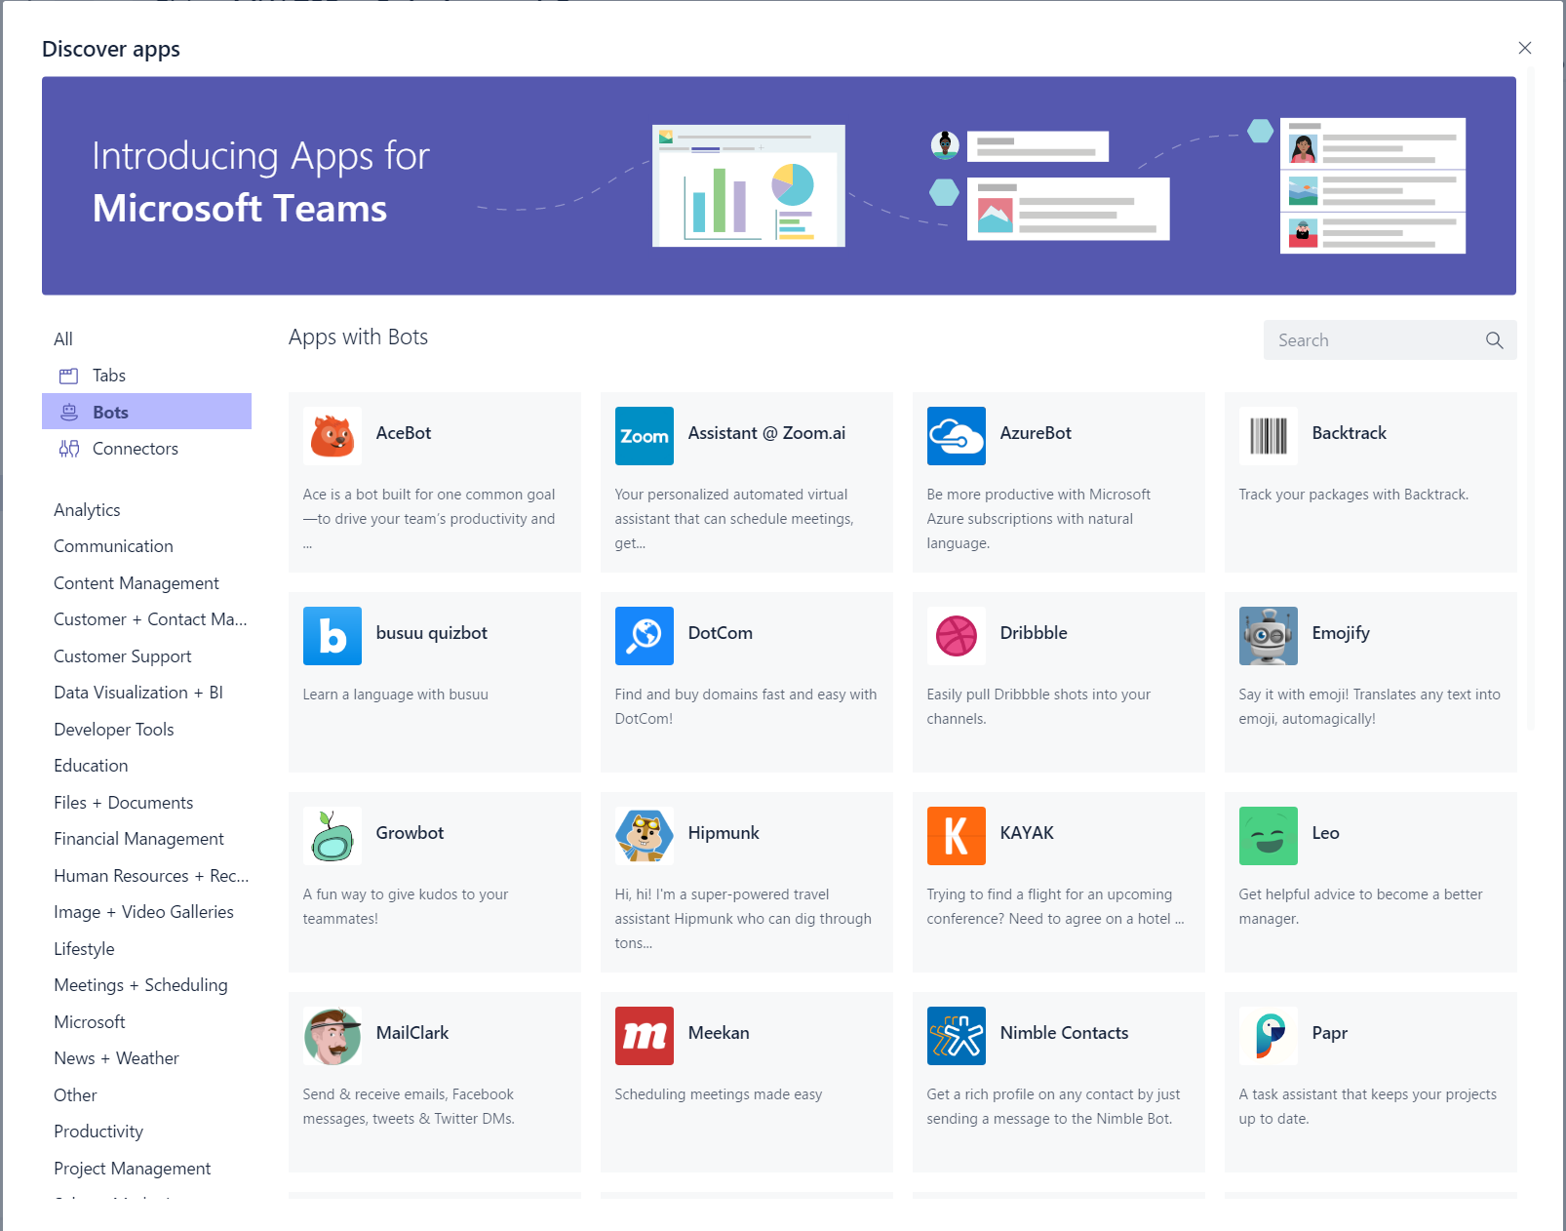Click the Hipmunk chipmunk icon
The image size is (1566, 1231).
click(644, 836)
